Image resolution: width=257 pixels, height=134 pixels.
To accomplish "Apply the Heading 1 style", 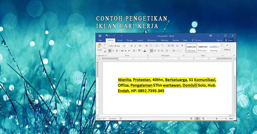I will coord(214,48).
